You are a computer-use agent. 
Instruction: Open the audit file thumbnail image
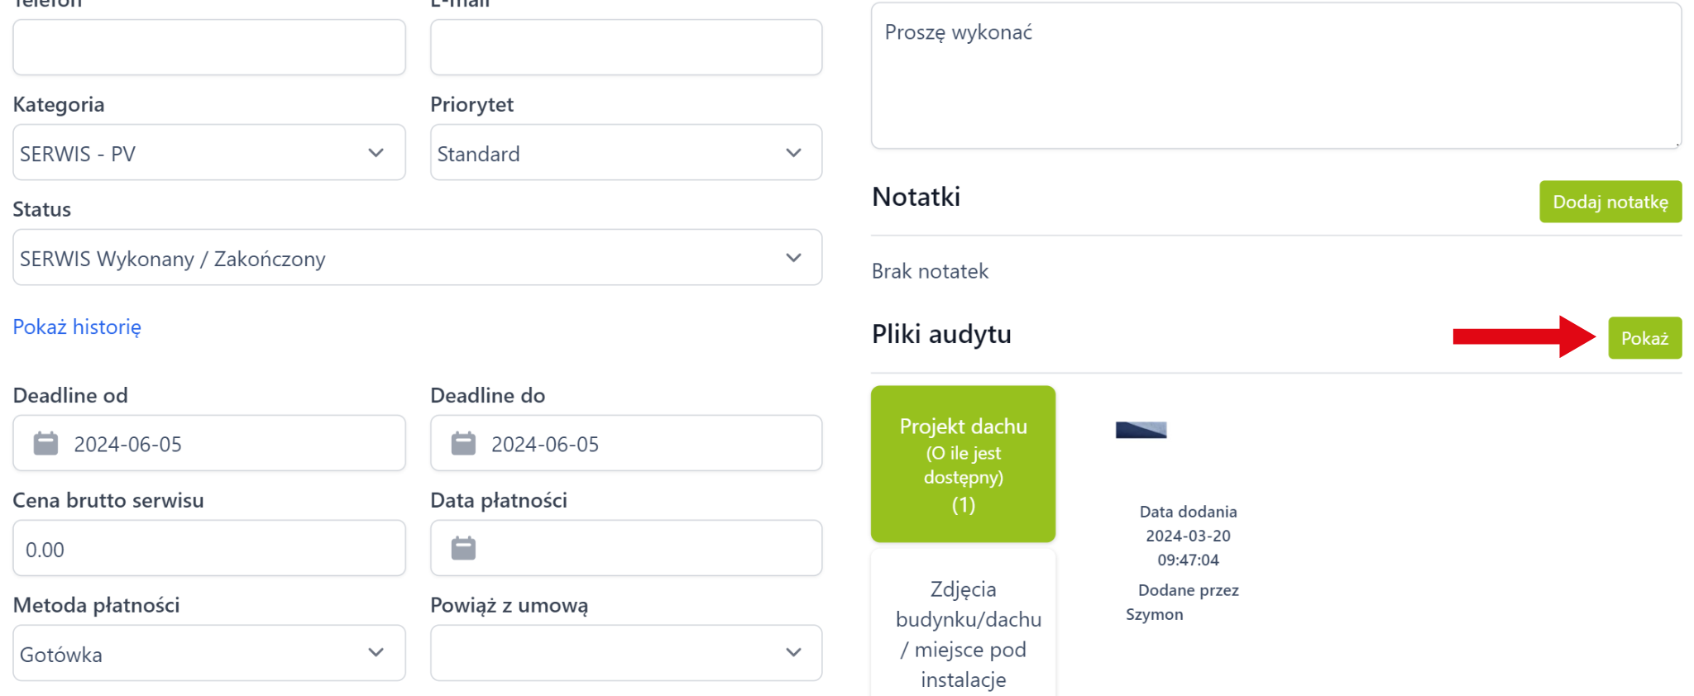click(1141, 430)
